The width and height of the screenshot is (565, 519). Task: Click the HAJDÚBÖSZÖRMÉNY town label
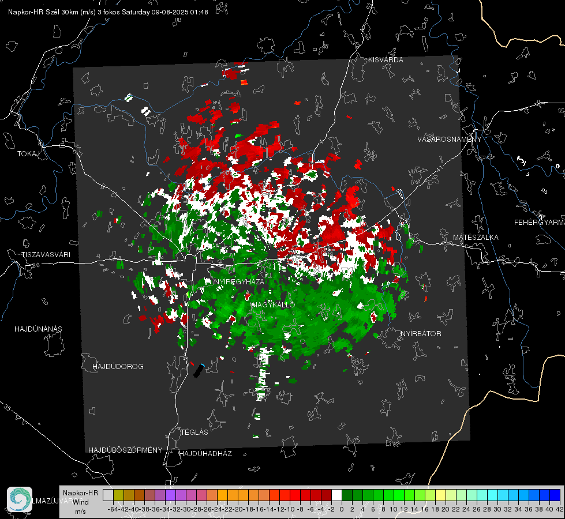click(125, 450)
